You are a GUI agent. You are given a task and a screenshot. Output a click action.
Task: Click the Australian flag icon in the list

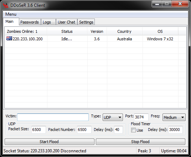tap(9, 39)
